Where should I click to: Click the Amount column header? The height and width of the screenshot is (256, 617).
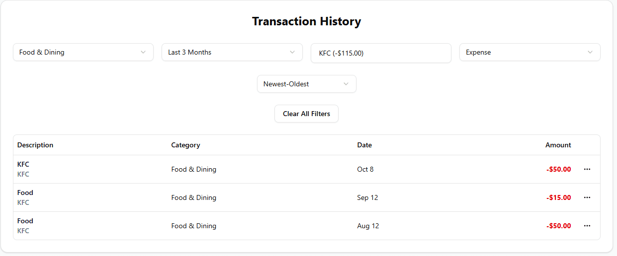(x=558, y=145)
